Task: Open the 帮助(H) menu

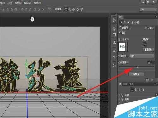Action: [x=37, y=3]
